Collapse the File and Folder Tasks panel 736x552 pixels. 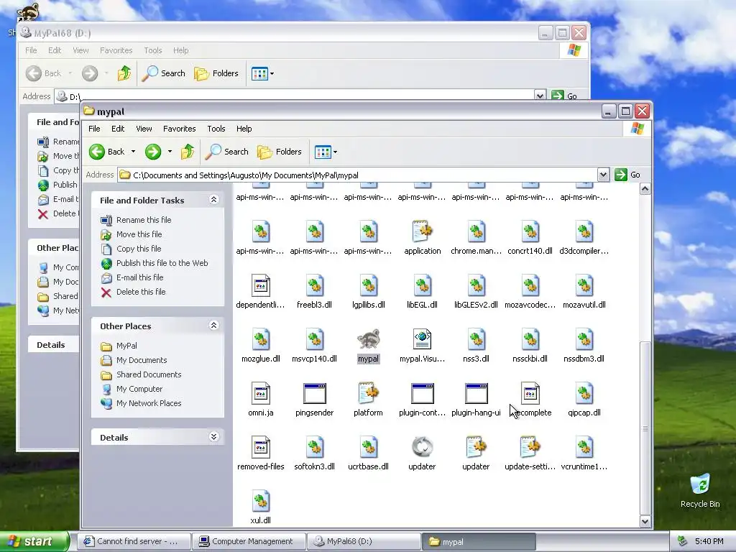pyautogui.click(x=213, y=200)
